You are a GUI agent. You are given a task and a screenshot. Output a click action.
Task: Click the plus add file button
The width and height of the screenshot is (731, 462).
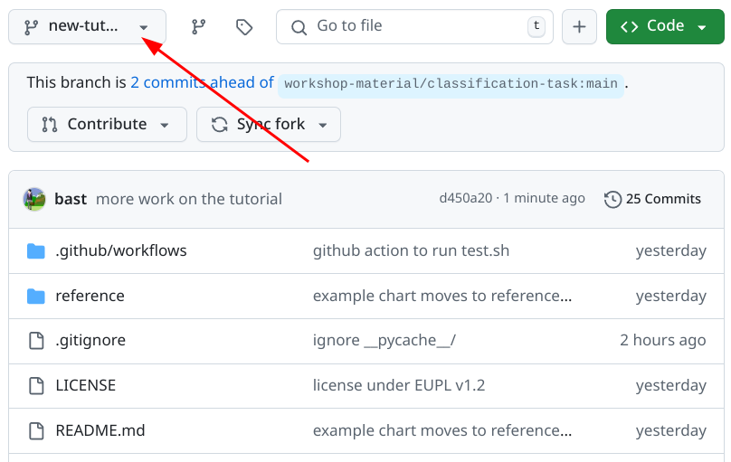click(579, 27)
